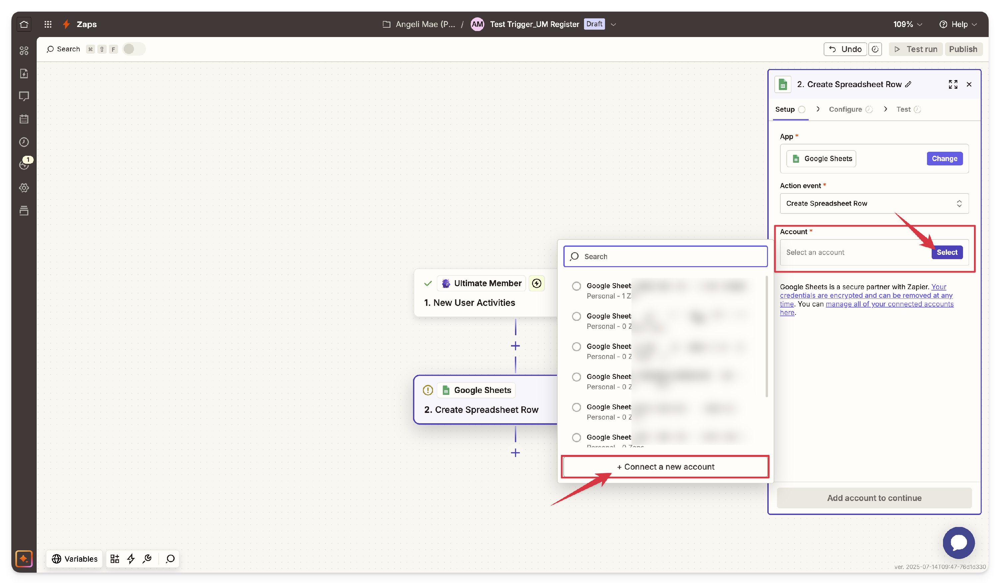Switch to the Test tab

click(x=908, y=109)
